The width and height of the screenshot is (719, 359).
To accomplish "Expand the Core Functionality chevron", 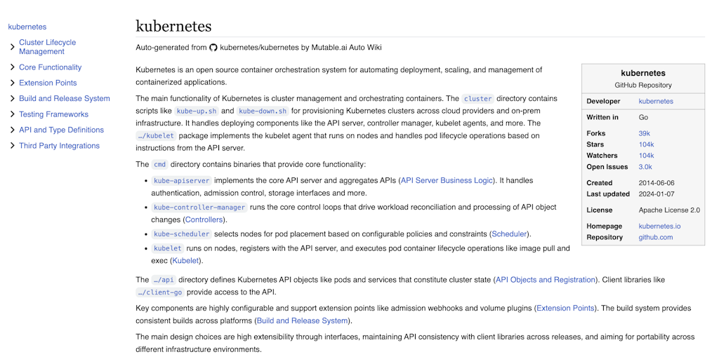I will 13,67.
